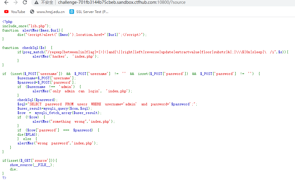
Task: Click the "something wrong" alertMes line
Action: (73, 122)
